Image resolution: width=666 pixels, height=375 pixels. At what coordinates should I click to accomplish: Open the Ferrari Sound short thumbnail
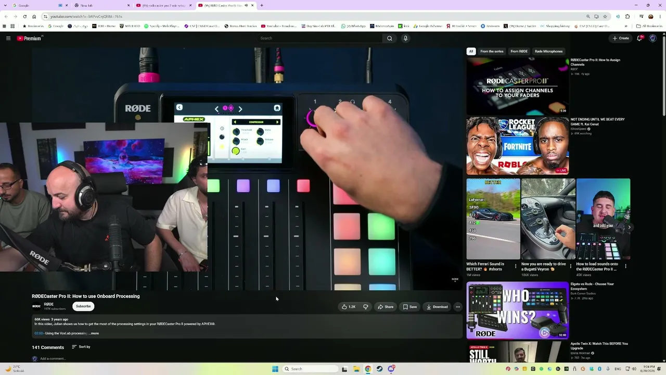(493, 219)
